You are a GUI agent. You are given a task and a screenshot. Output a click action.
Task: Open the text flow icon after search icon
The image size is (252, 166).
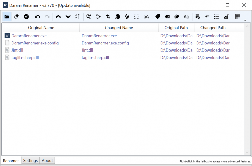pos(98,16)
